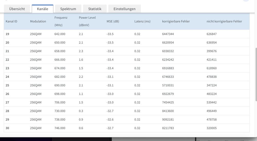Select channel ID 19 in the table

pos(7,34)
